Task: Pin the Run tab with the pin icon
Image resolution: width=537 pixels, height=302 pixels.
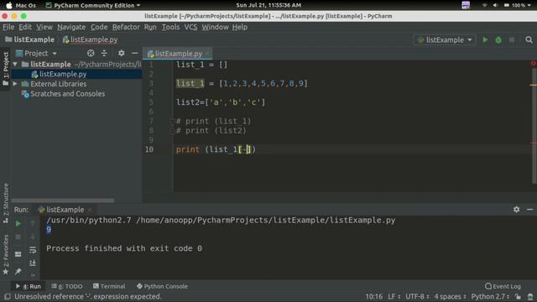Action: coord(18,271)
